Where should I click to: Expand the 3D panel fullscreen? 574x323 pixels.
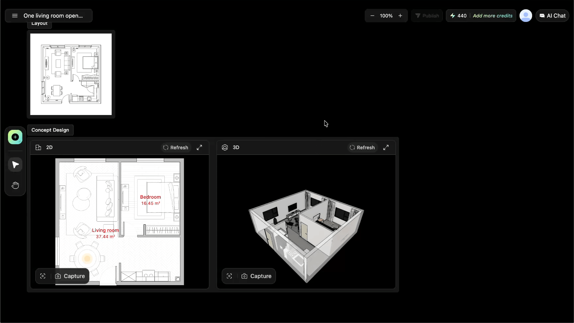[386, 148]
